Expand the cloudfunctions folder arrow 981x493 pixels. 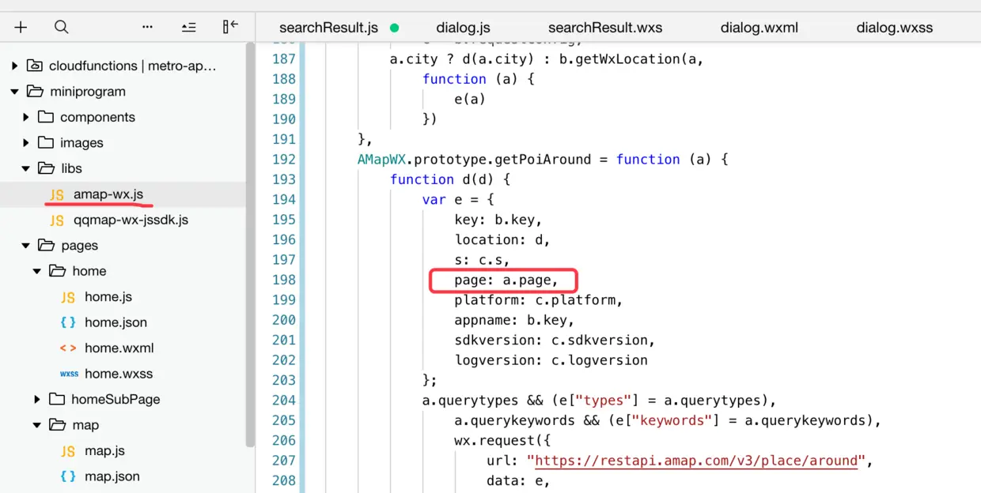[15, 66]
